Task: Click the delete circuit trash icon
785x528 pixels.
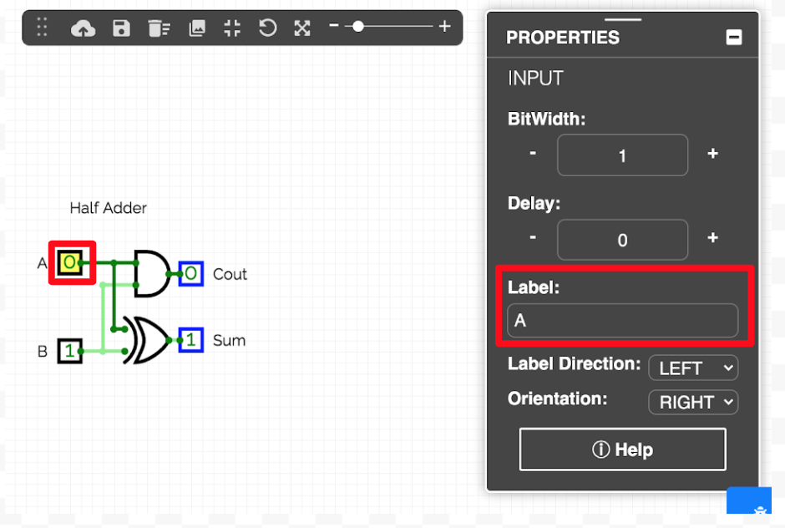Action: (x=159, y=28)
